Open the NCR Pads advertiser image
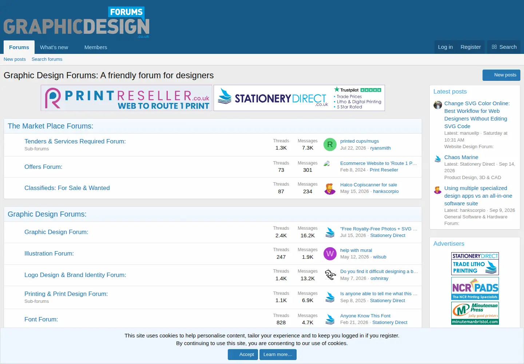The height and width of the screenshot is (364, 524). pos(475,288)
